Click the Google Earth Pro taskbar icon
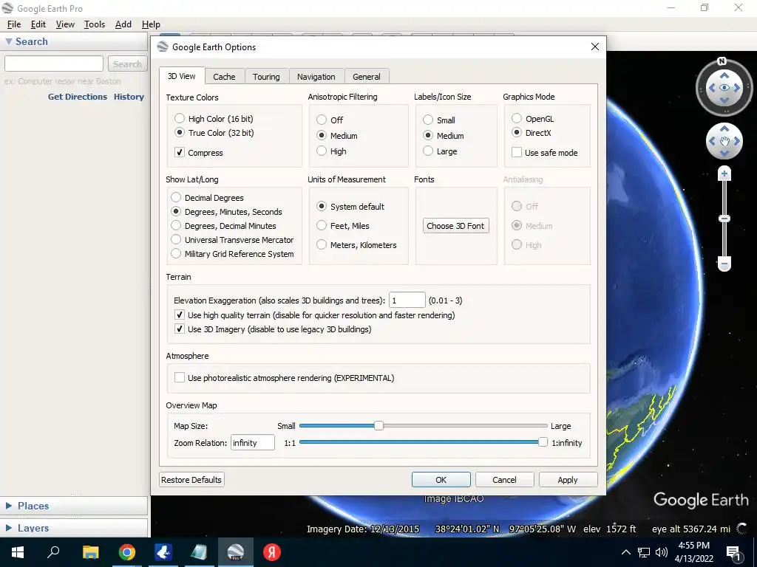The width and height of the screenshot is (757, 567). pos(236,552)
